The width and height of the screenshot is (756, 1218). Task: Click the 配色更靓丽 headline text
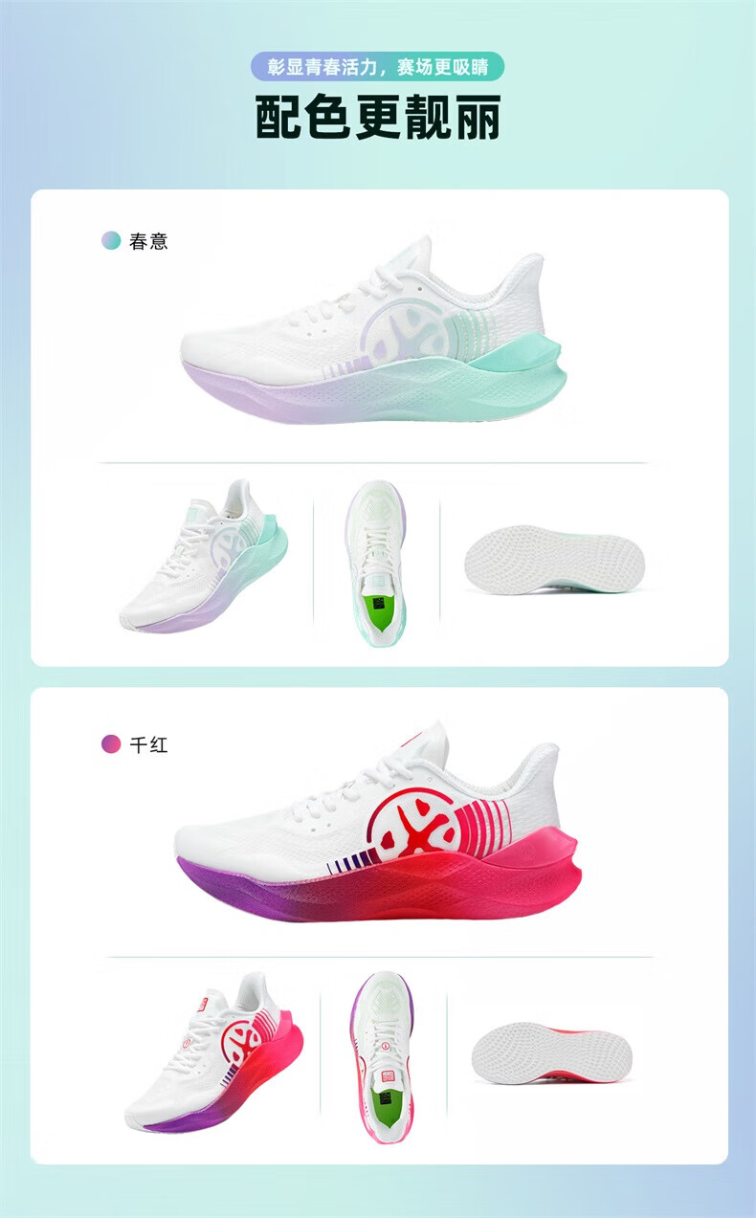[377, 118]
